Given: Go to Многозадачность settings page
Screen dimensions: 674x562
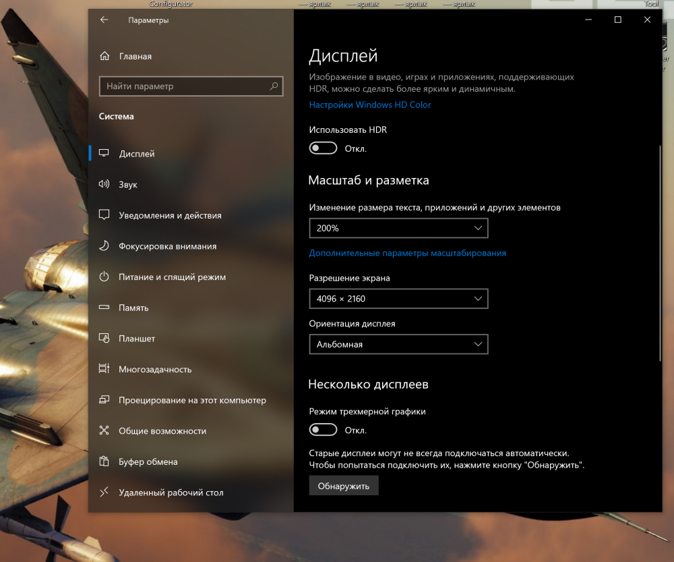Looking at the screenshot, I should pyautogui.click(x=155, y=369).
